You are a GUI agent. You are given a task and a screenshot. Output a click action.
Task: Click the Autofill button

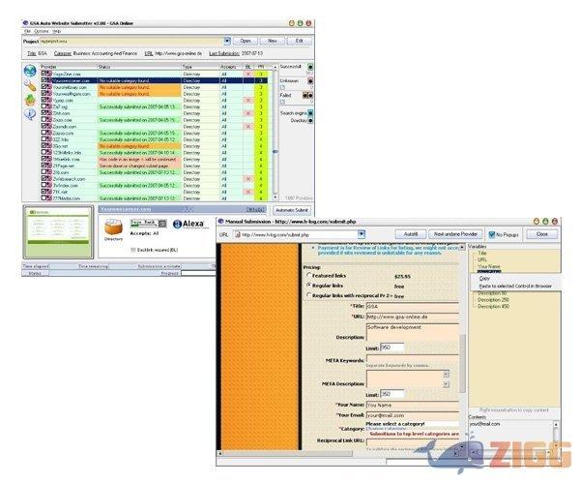(x=410, y=234)
